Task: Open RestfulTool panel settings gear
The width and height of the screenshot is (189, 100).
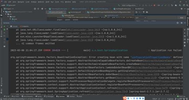Action: (x=182, y=9)
